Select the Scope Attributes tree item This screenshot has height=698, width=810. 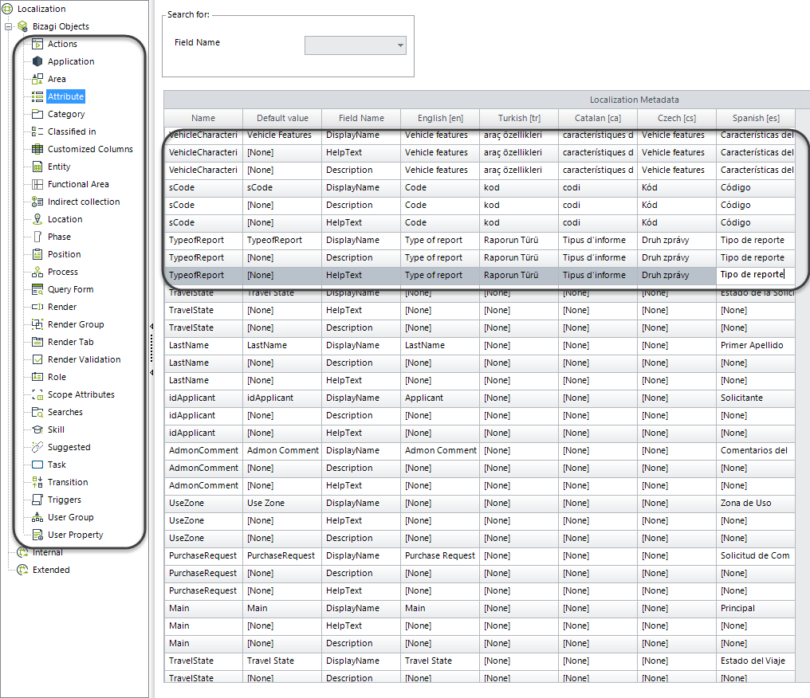(81, 395)
